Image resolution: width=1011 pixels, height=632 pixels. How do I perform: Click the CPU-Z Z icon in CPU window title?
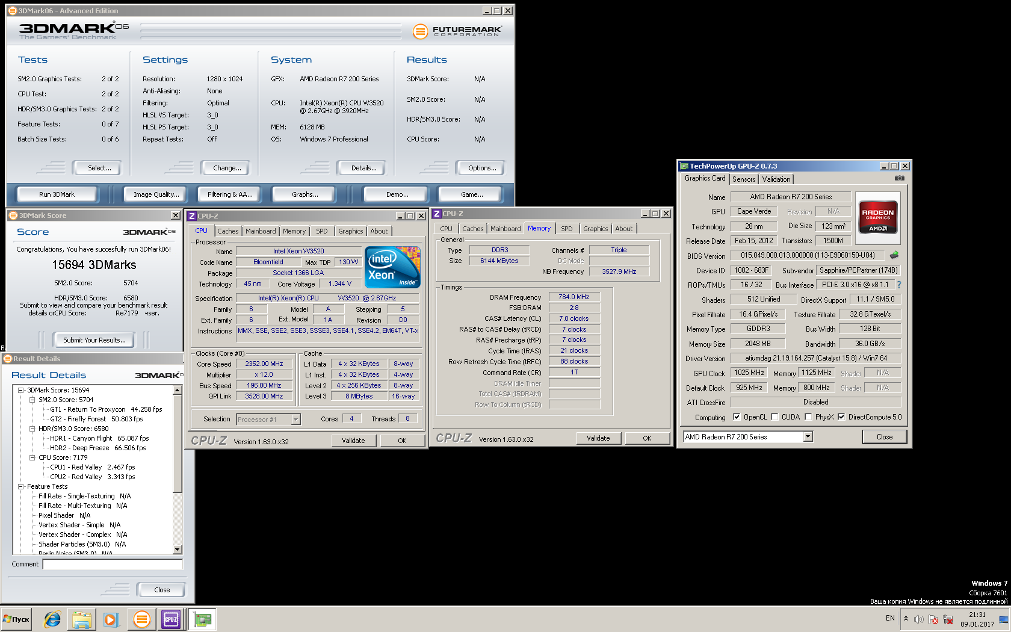point(191,216)
